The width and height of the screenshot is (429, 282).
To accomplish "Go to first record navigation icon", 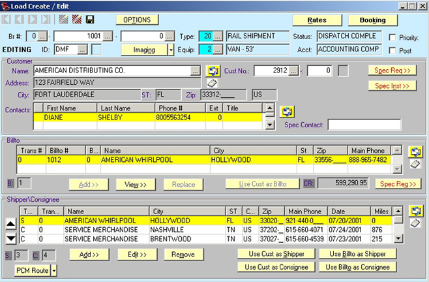I will click(7, 20).
